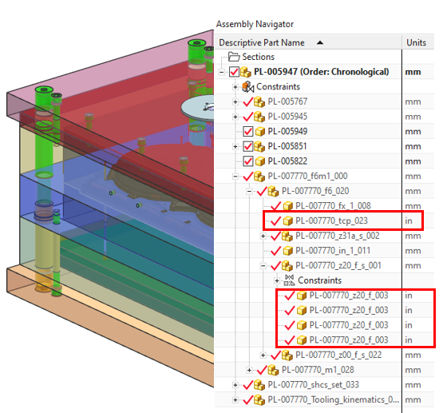Click the 'mm' units cell of PL-005949
This screenshot has height=413, width=443.
[413, 132]
